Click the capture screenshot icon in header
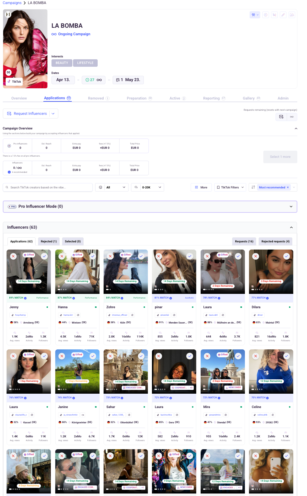307x496 pixels. pyautogui.click(x=292, y=15)
